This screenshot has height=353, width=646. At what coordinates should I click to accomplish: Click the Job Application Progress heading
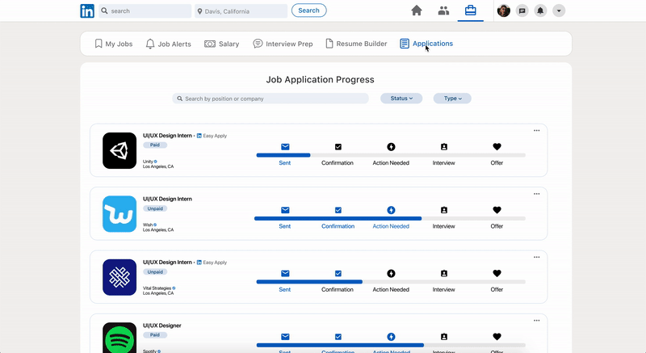[320, 79]
